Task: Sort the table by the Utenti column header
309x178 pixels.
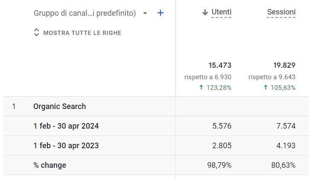Action: (x=222, y=13)
